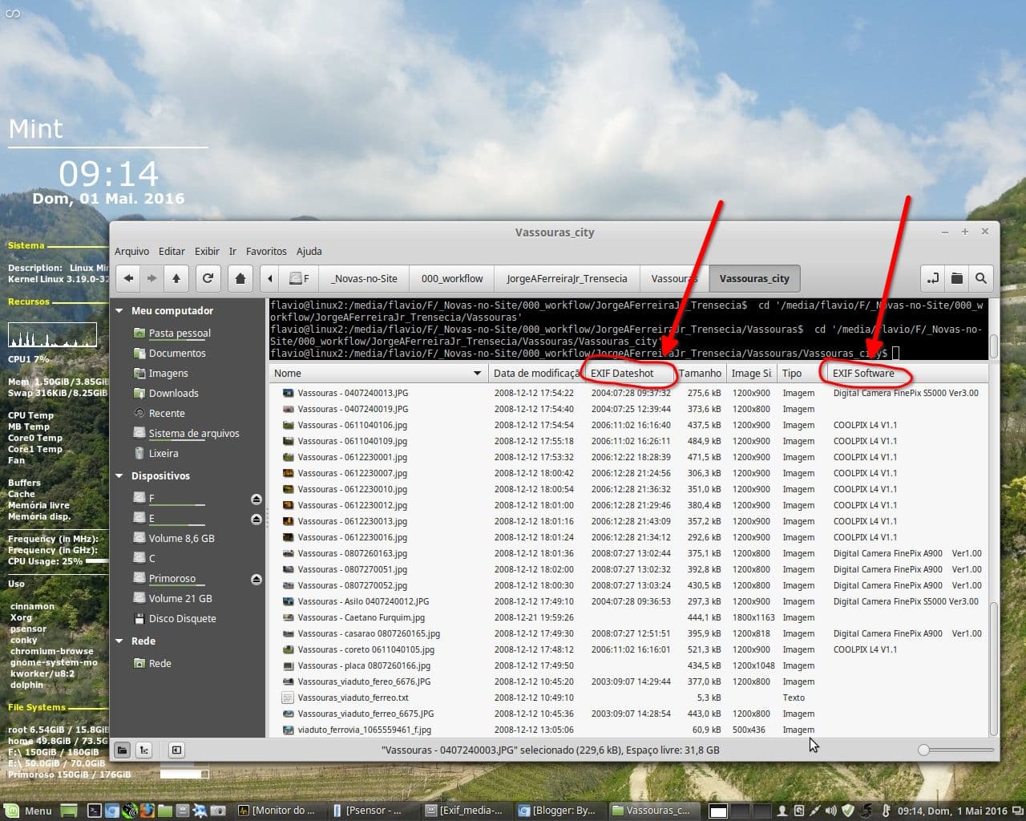Go back with the left arrow toolbar button

[128, 278]
